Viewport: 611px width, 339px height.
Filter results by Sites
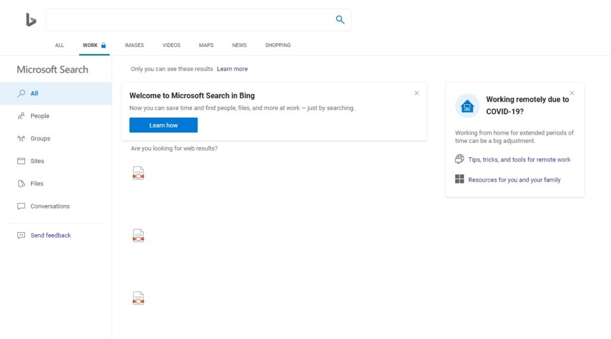pos(55,161)
